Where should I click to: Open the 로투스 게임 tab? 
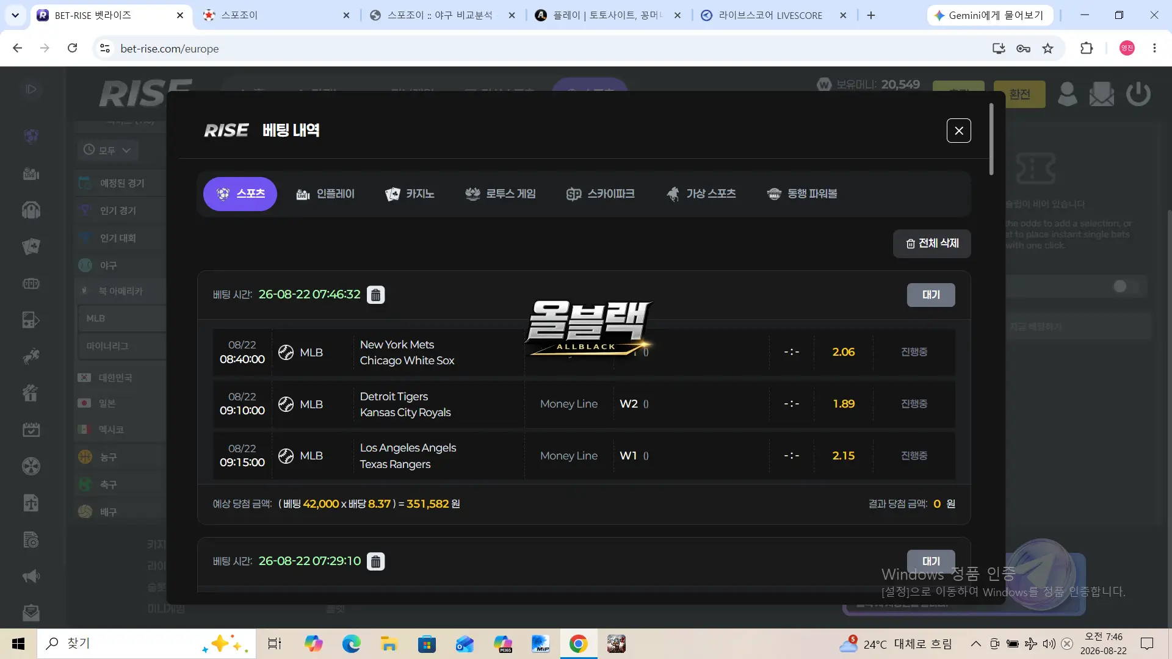(500, 194)
